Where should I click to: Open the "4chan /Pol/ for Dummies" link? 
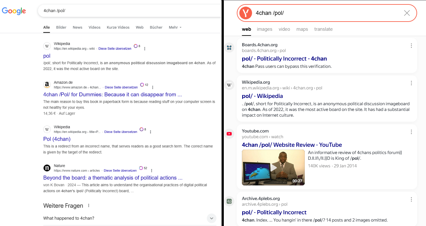112,94
